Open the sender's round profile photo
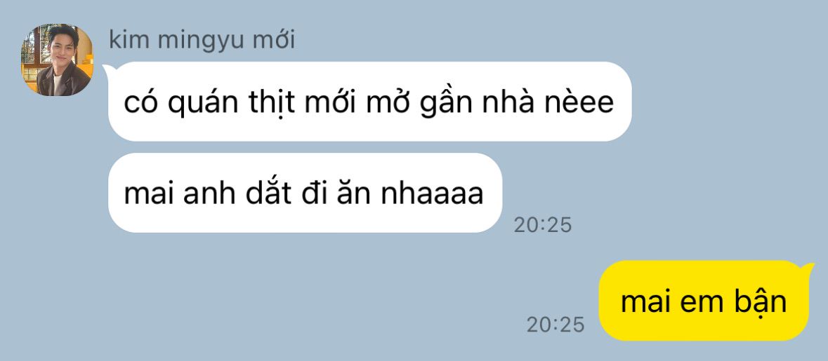Image resolution: width=828 pixels, height=361 pixels. coord(56,60)
